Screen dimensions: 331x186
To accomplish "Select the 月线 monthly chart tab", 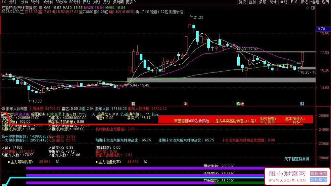I will pos(107,2).
